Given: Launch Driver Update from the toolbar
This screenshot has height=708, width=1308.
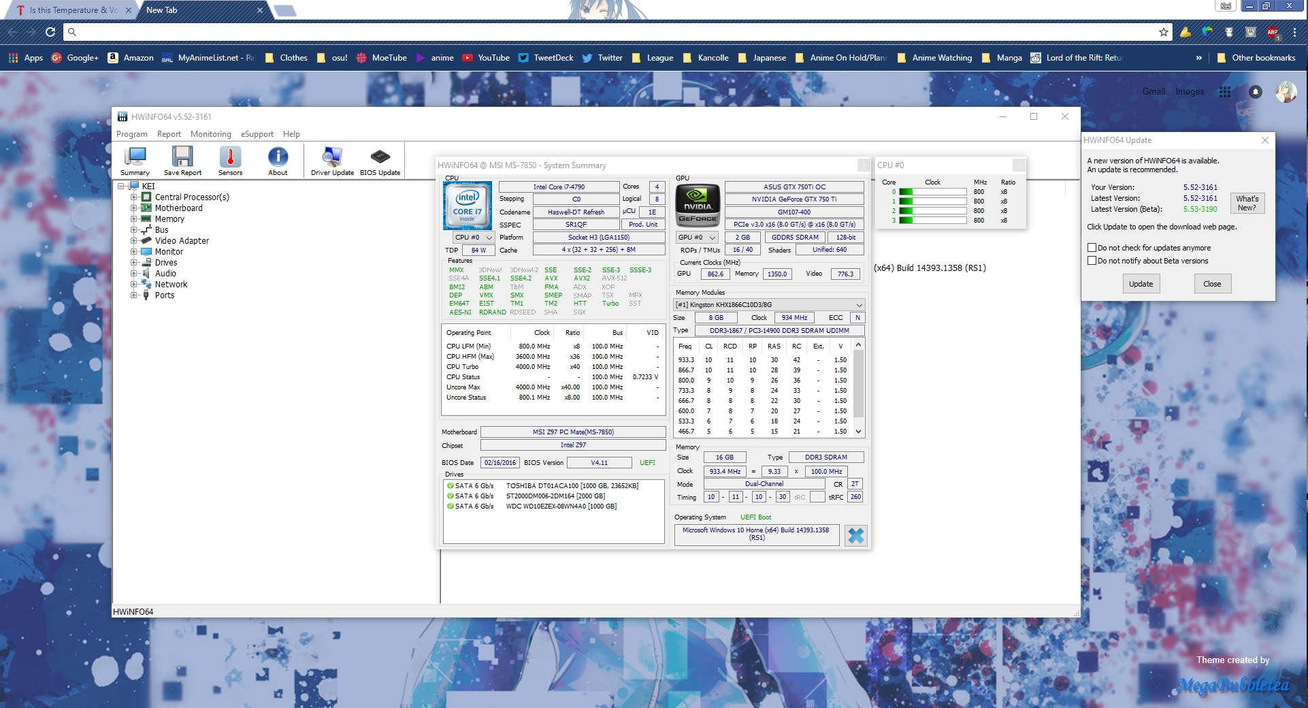Looking at the screenshot, I should [x=332, y=161].
